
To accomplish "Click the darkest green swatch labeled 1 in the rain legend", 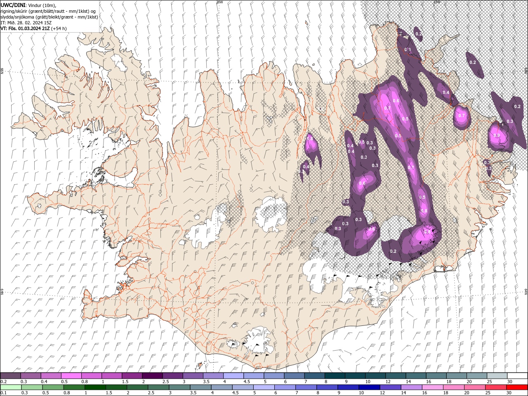I will pos(95,387).
